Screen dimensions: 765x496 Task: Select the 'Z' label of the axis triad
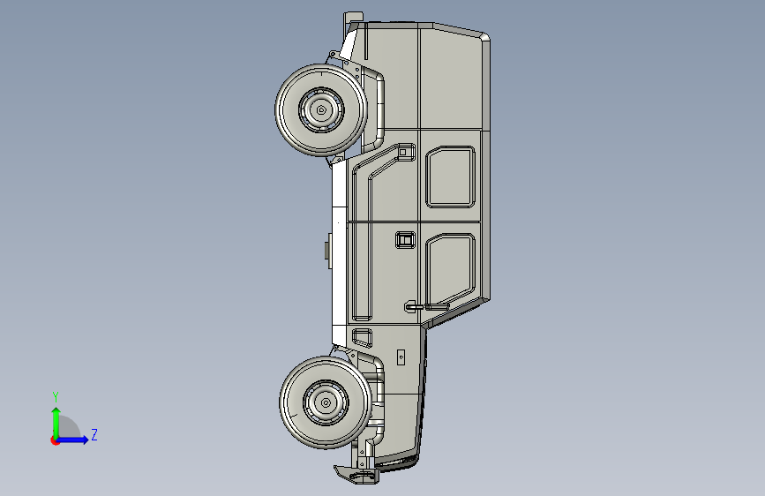point(94,434)
